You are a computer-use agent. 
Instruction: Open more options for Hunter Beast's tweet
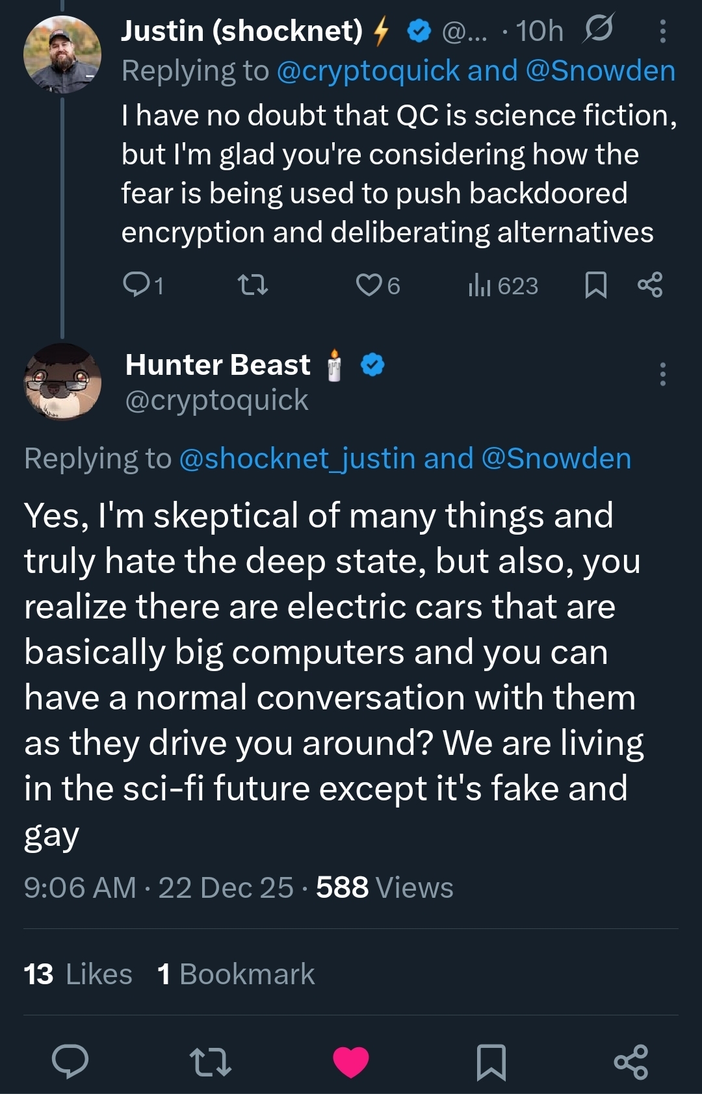click(x=662, y=374)
